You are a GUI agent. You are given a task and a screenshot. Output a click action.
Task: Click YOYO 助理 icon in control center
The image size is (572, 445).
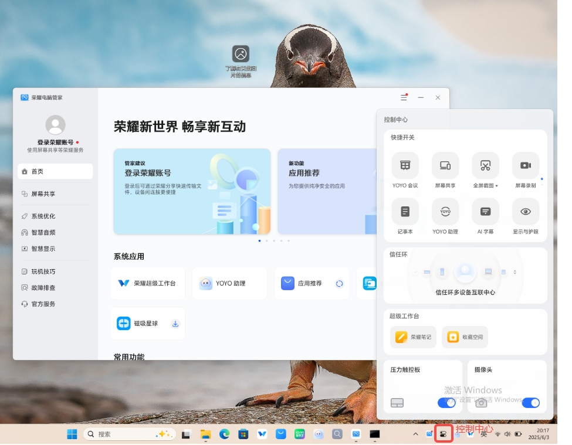click(445, 212)
